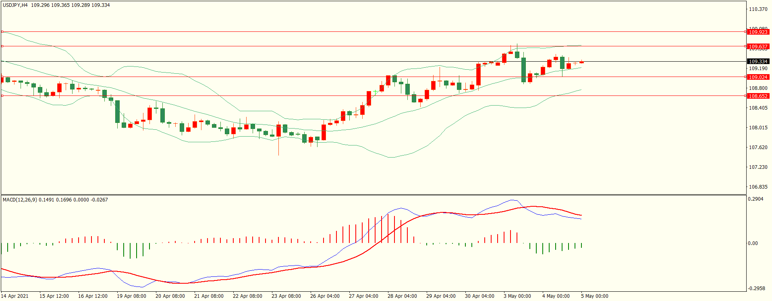Select the 28 Apr 04:00 time label
This screenshot has width=772, height=301.
click(x=402, y=296)
